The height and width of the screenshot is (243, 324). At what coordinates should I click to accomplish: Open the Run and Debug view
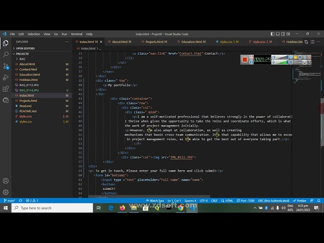6,77
